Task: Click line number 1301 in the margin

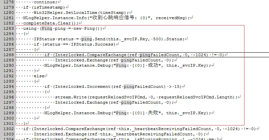Action: coord(8,123)
